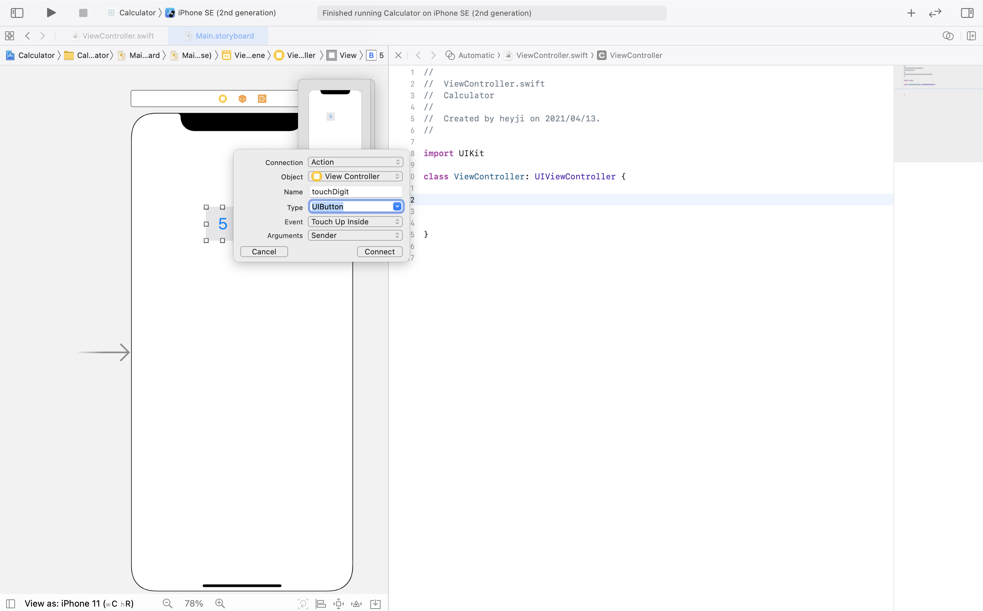Click the Run play button

tap(51, 13)
